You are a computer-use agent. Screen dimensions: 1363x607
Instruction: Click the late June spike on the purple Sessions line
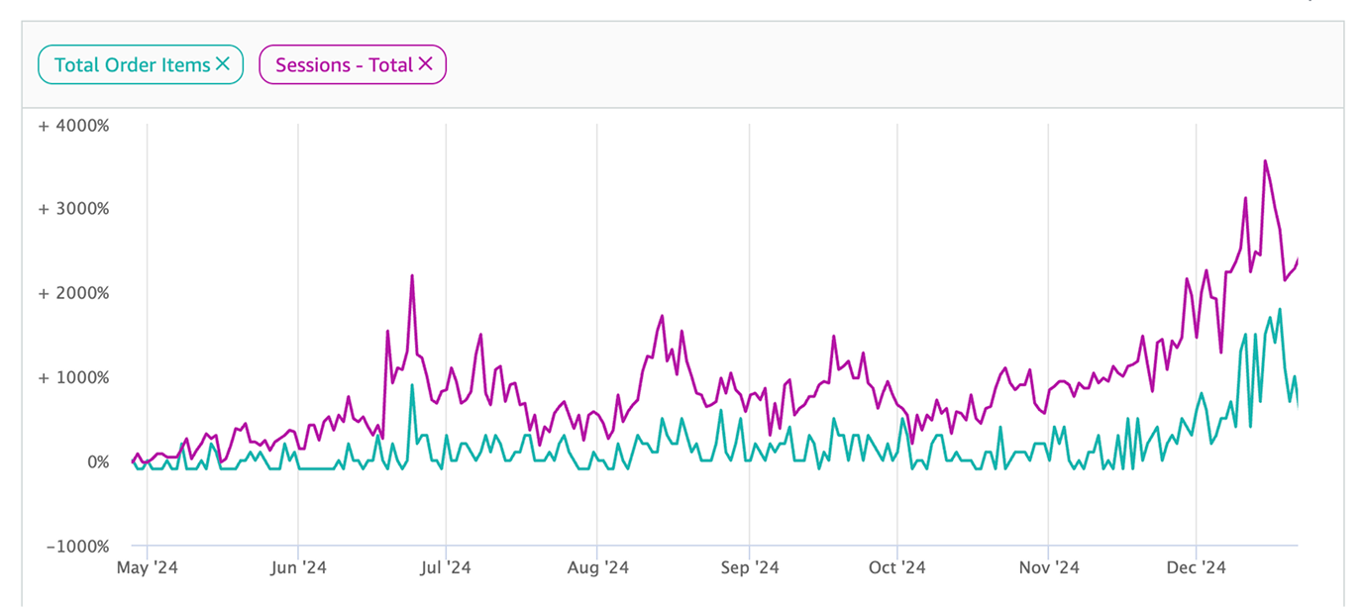click(412, 276)
